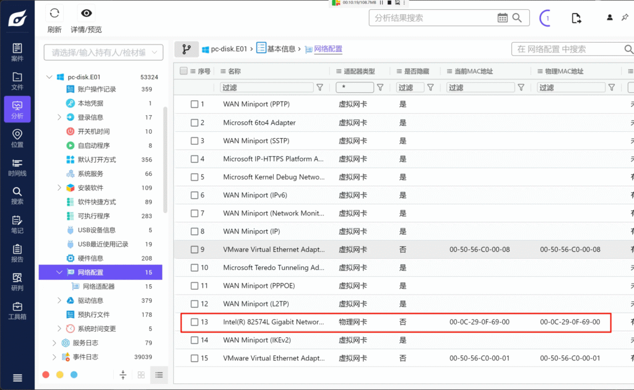Viewport: 634px width, 390px height.
Task: Sort by the 适配器类型 column header
Action: [360, 72]
